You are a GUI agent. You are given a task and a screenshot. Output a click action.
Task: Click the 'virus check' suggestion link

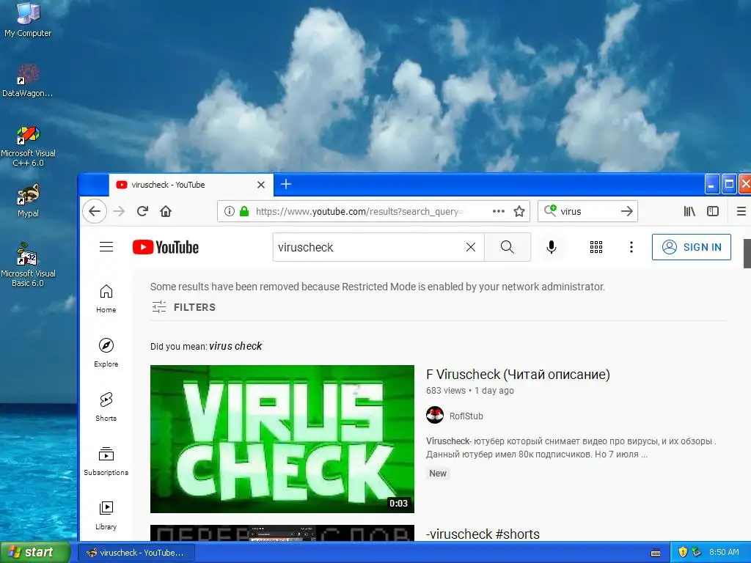[235, 346]
